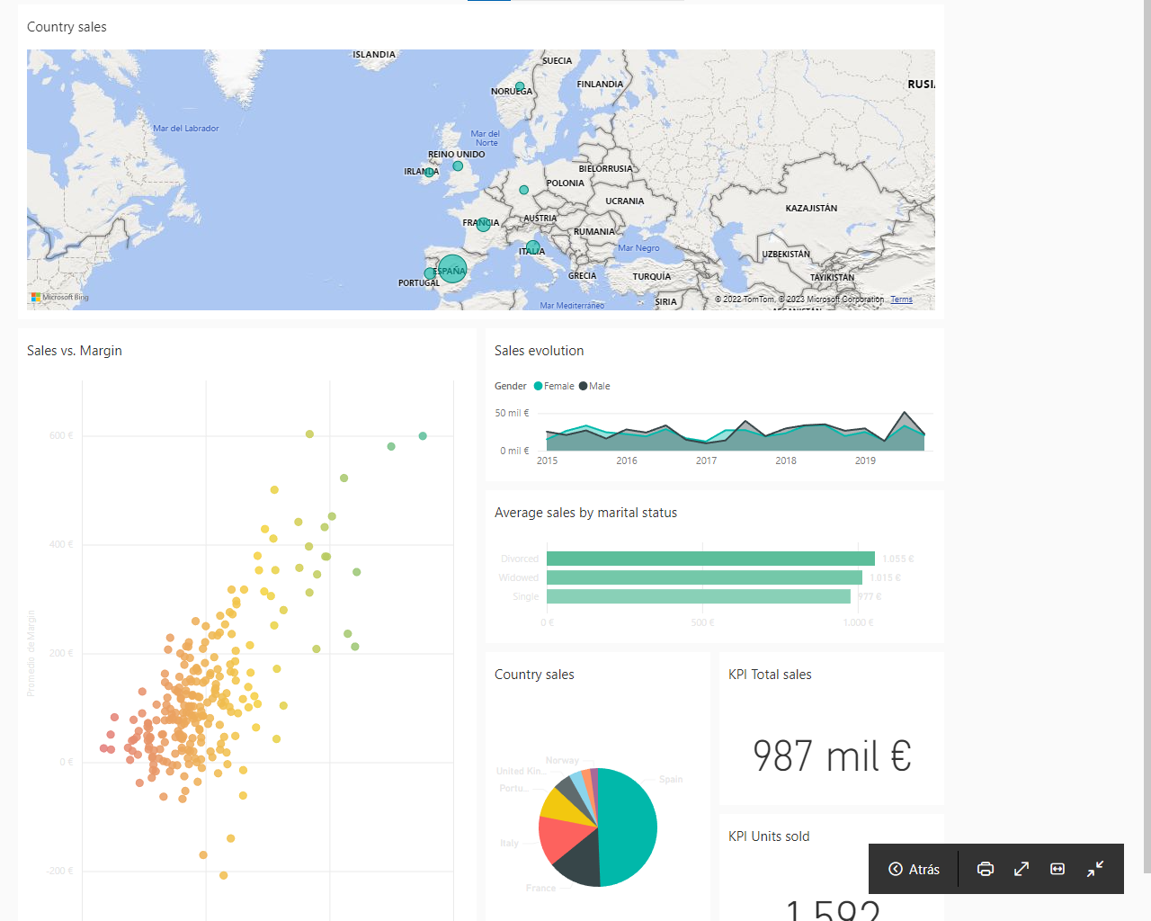Click the print icon in the toolbar

coord(986,869)
